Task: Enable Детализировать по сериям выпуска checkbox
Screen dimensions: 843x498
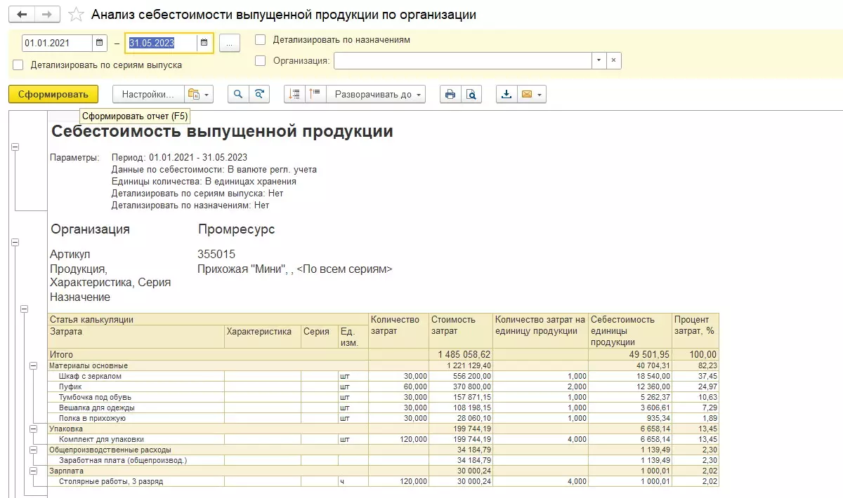Action: coord(18,65)
